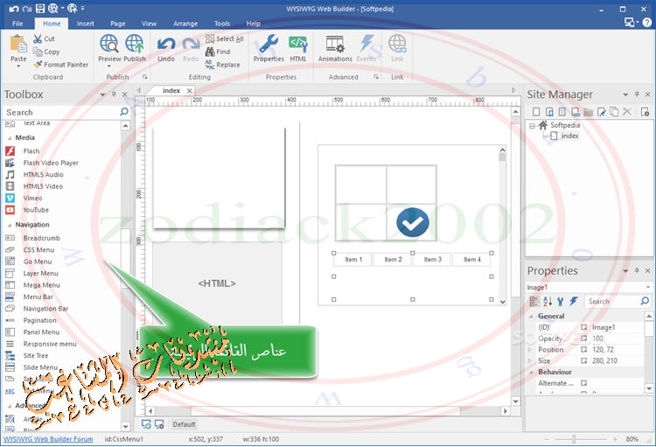Toggle the Position property checkbox

[x=584, y=349]
